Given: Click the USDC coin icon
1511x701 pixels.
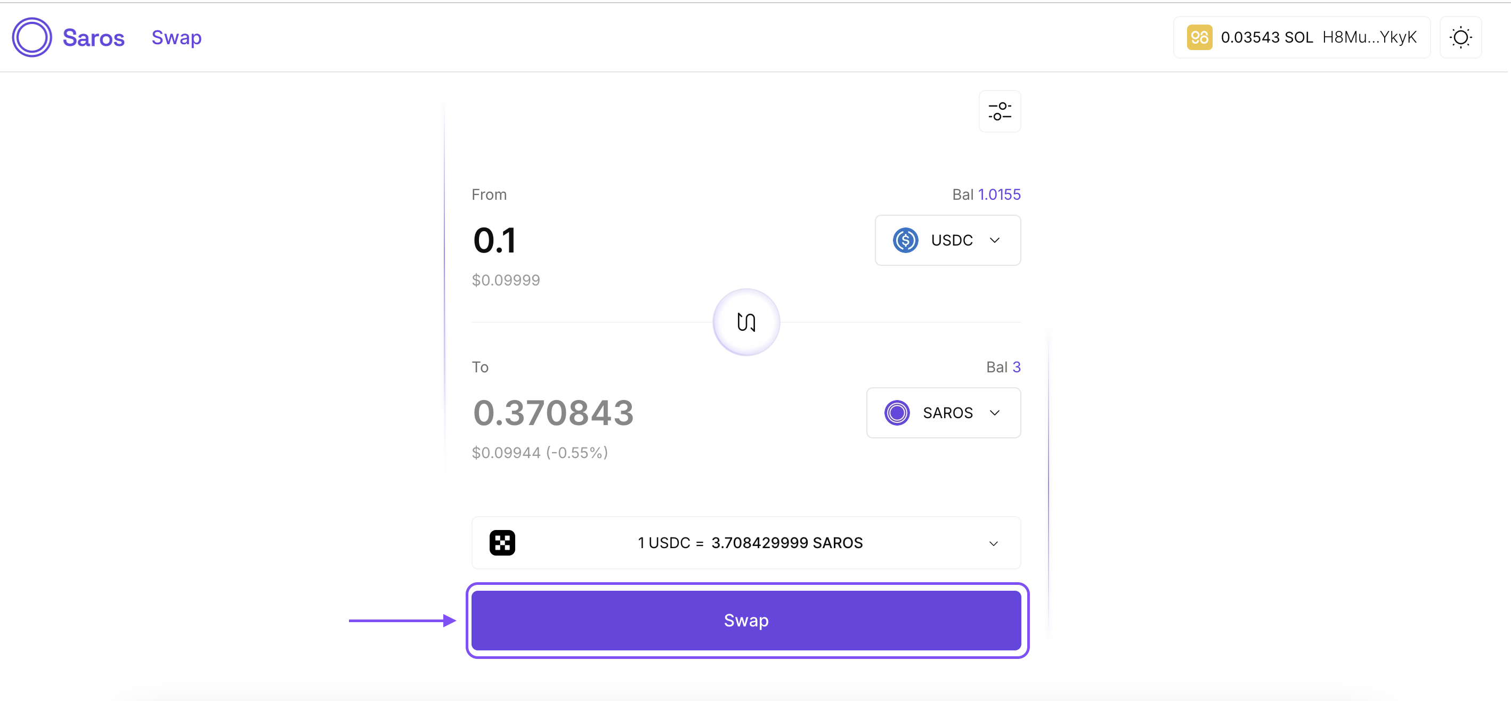Looking at the screenshot, I should (905, 240).
